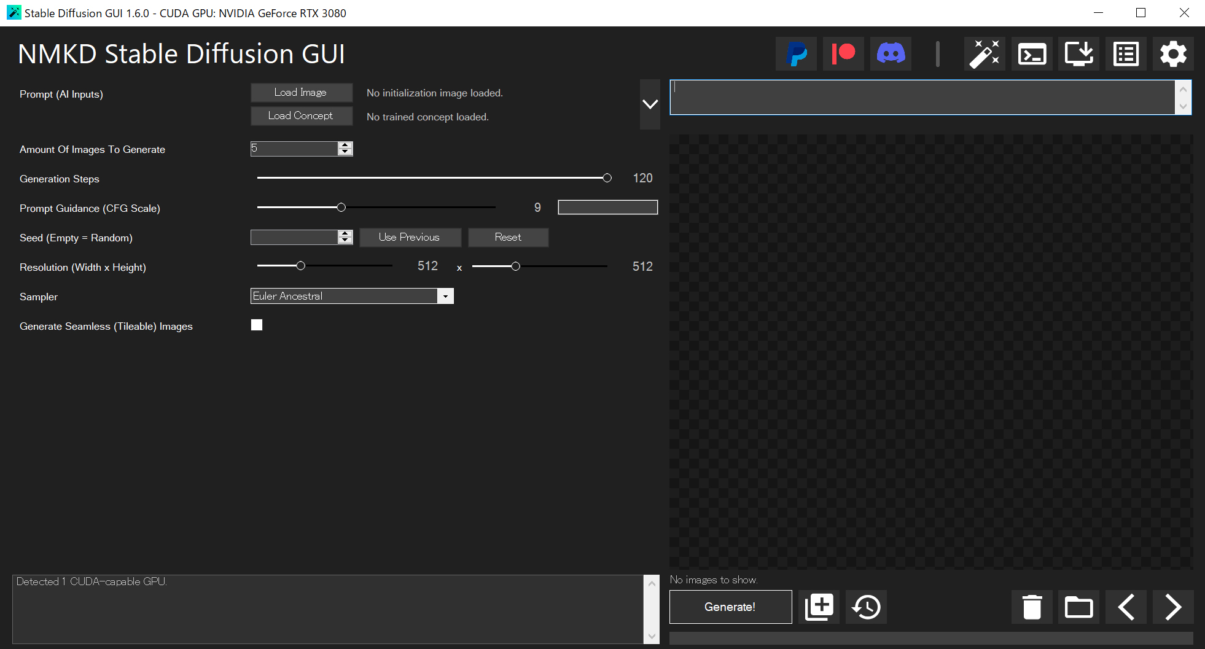Open the developer console icon

coord(1032,54)
